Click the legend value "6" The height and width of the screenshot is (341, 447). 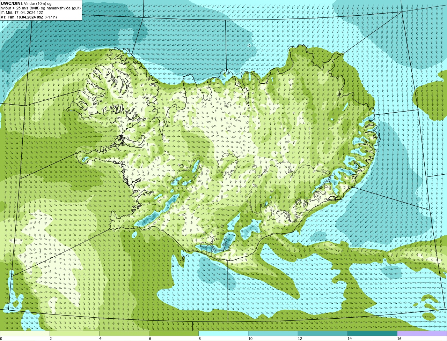click(x=150, y=339)
